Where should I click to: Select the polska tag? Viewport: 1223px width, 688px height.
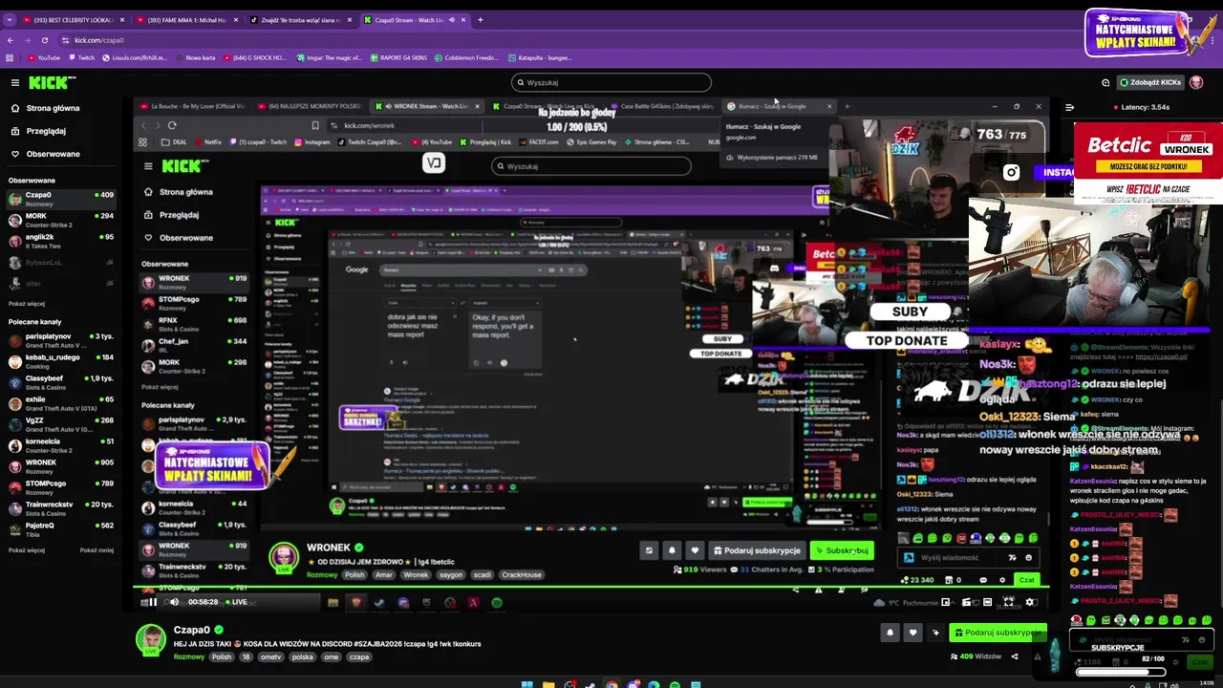[x=302, y=657]
